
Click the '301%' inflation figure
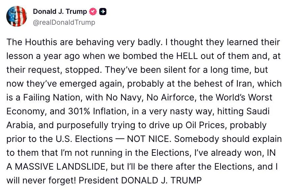coord(79,111)
